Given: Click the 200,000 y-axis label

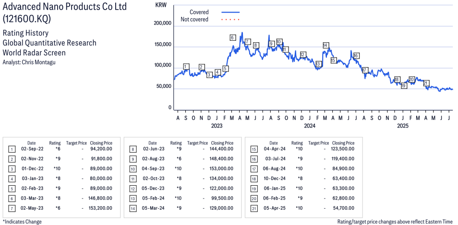Looking at the screenshot, I should (x=162, y=24).
